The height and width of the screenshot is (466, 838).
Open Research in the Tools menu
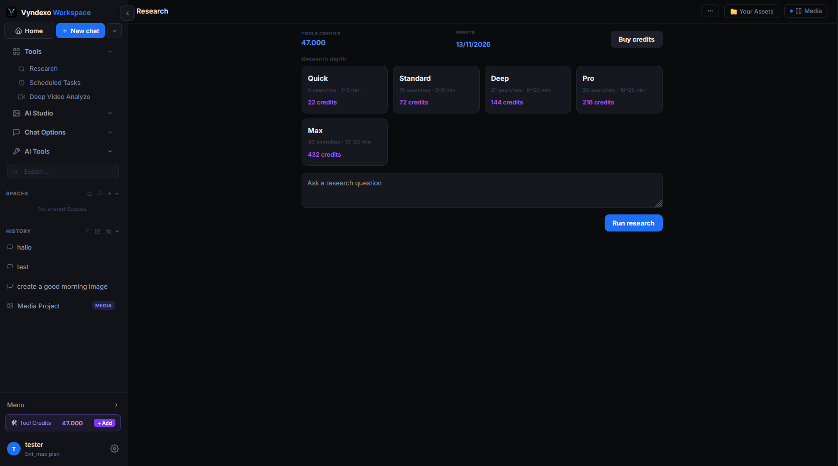pyautogui.click(x=43, y=69)
